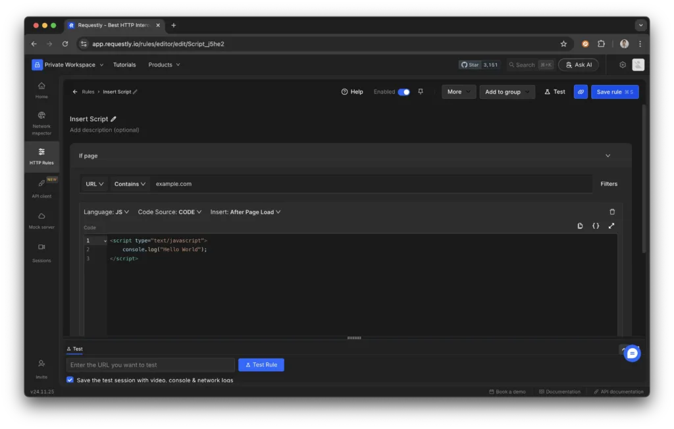The height and width of the screenshot is (429, 674).
Task: Open the tab search chevron in Chrome
Action: [640, 26]
